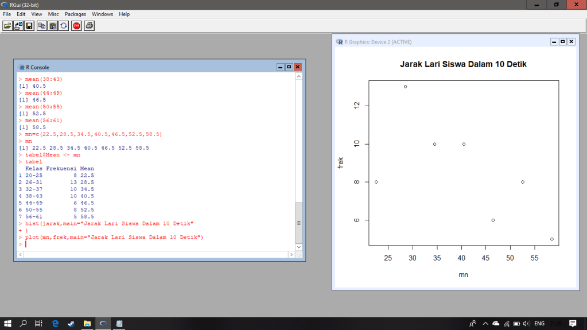
Task: Click the Paste clipboard toolbar icon
Action: pos(53,26)
